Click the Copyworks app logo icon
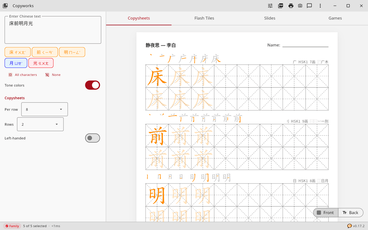This screenshot has height=230, width=368. click(x=5, y=6)
